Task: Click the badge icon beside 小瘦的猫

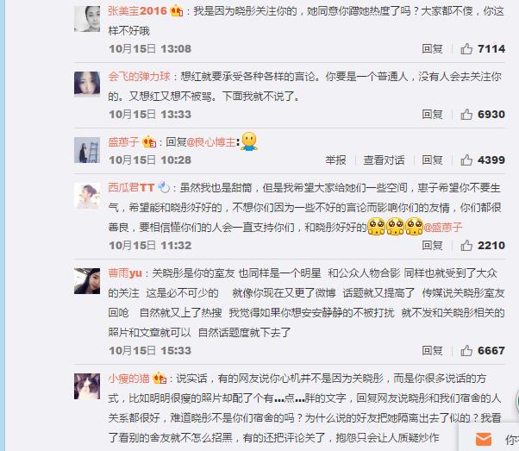Action: click(x=159, y=379)
